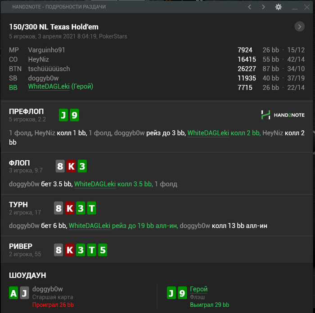The image size is (315, 313).
Task: Click the grey J card of doggyb0w in showdown
Action: point(24,293)
